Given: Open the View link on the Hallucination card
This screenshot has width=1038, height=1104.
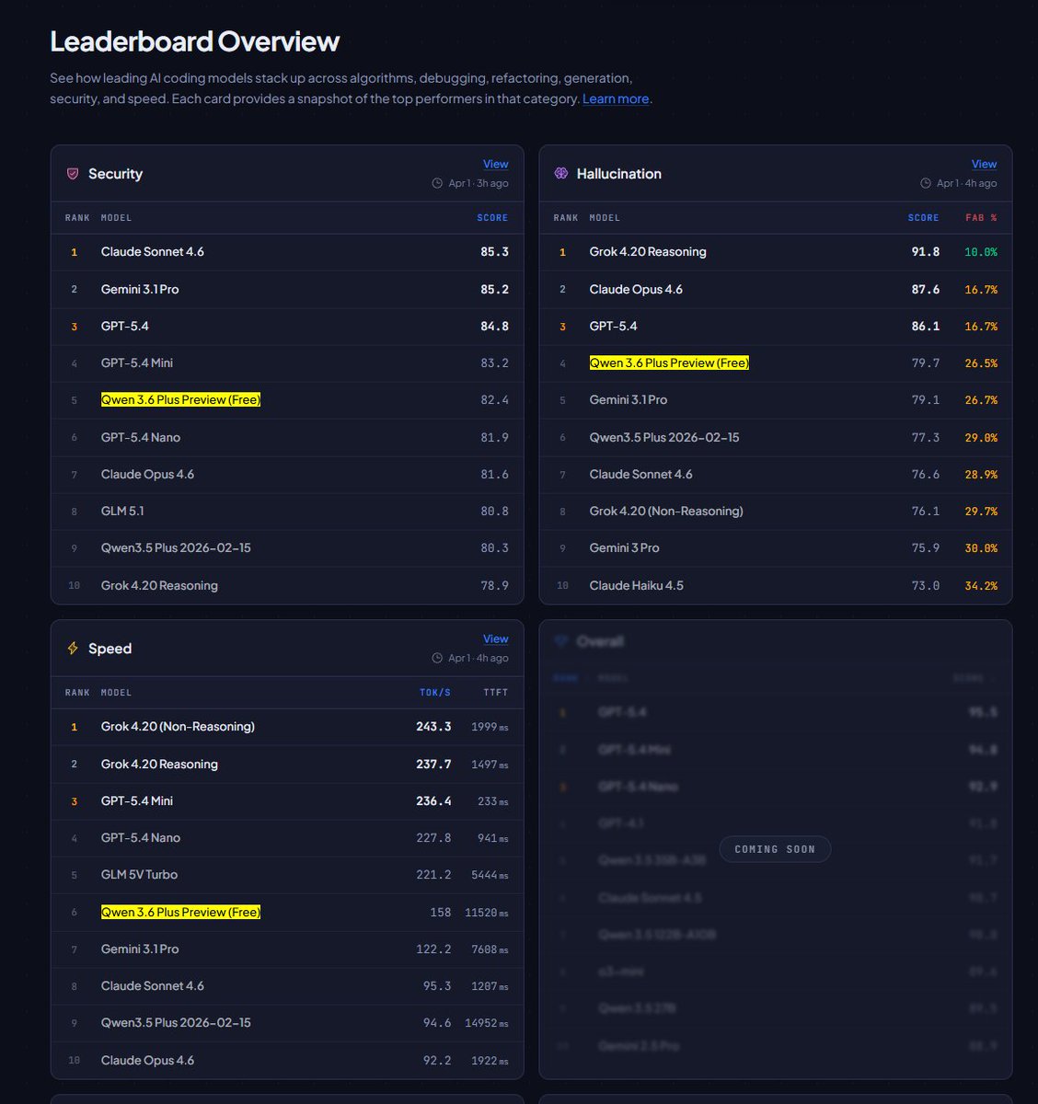Looking at the screenshot, I should click(x=984, y=164).
